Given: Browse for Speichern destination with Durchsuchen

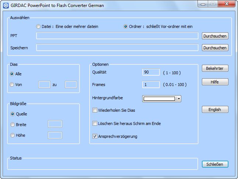Looking at the screenshot, I should tap(215, 48).
